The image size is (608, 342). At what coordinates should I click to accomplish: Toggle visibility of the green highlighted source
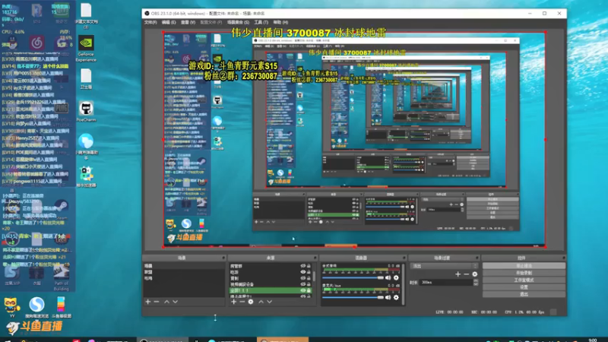[302, 290]
